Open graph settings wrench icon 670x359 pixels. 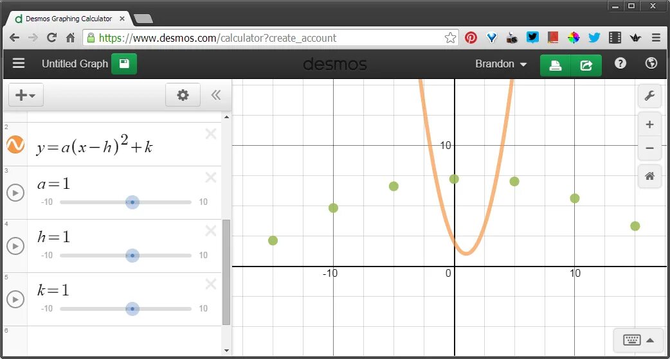click(649, 96)
